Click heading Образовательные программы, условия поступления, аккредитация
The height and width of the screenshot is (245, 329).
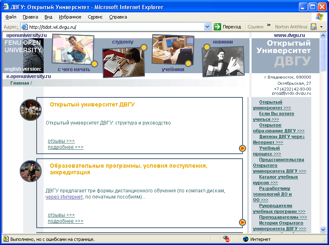click(128, 169)
